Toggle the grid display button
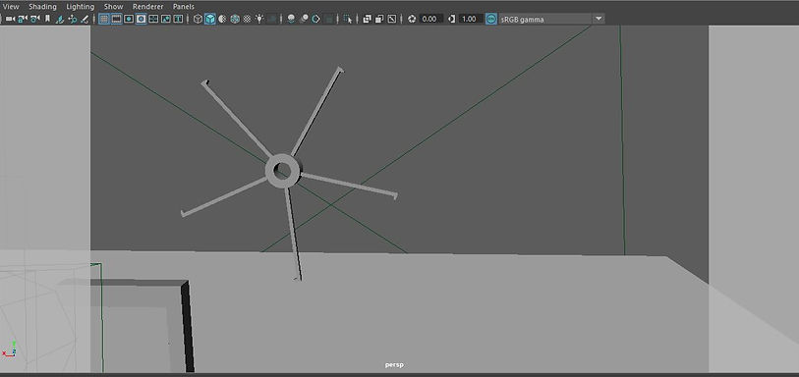The width and height of the screenshot is (799, 377). 104,19
